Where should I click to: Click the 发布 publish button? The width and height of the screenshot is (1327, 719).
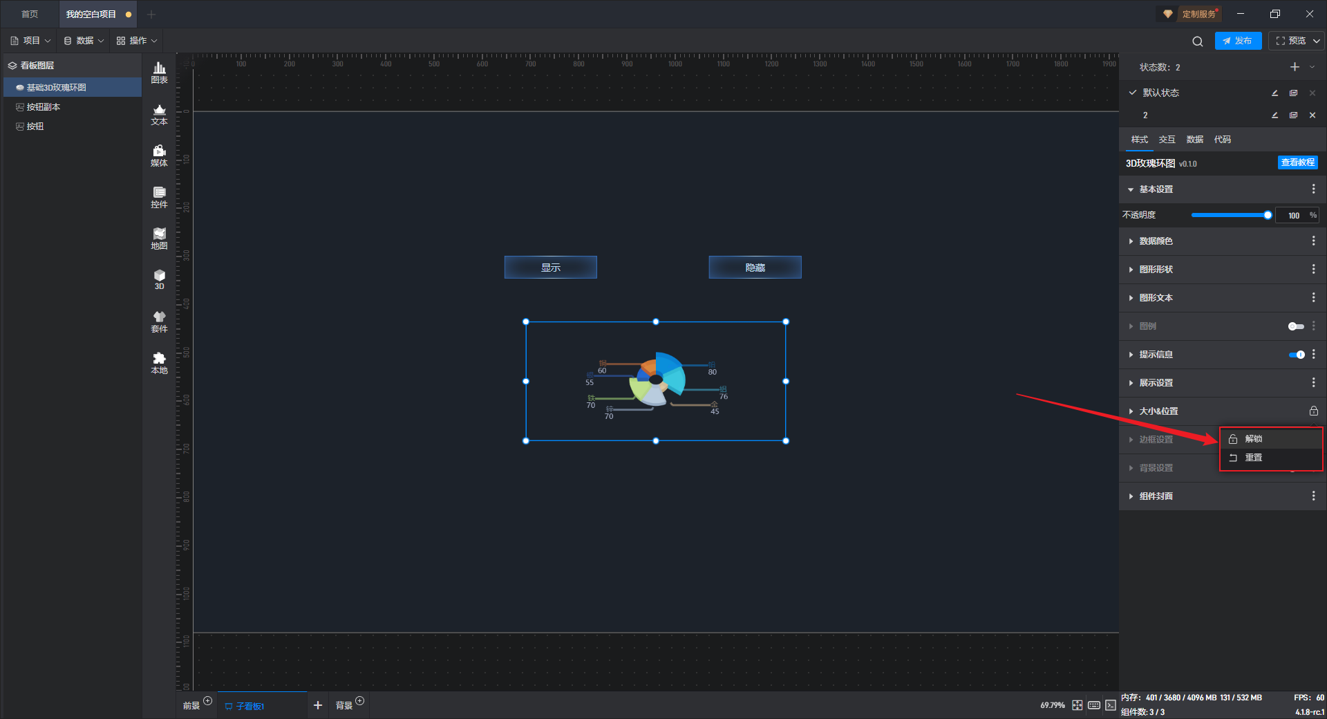point(1237,41)
